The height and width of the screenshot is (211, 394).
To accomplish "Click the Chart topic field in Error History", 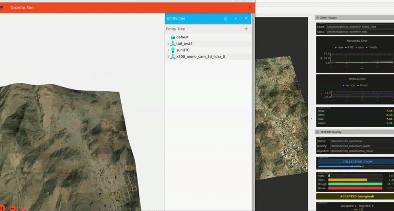I will pyautogui.click(x=360, y=27).
